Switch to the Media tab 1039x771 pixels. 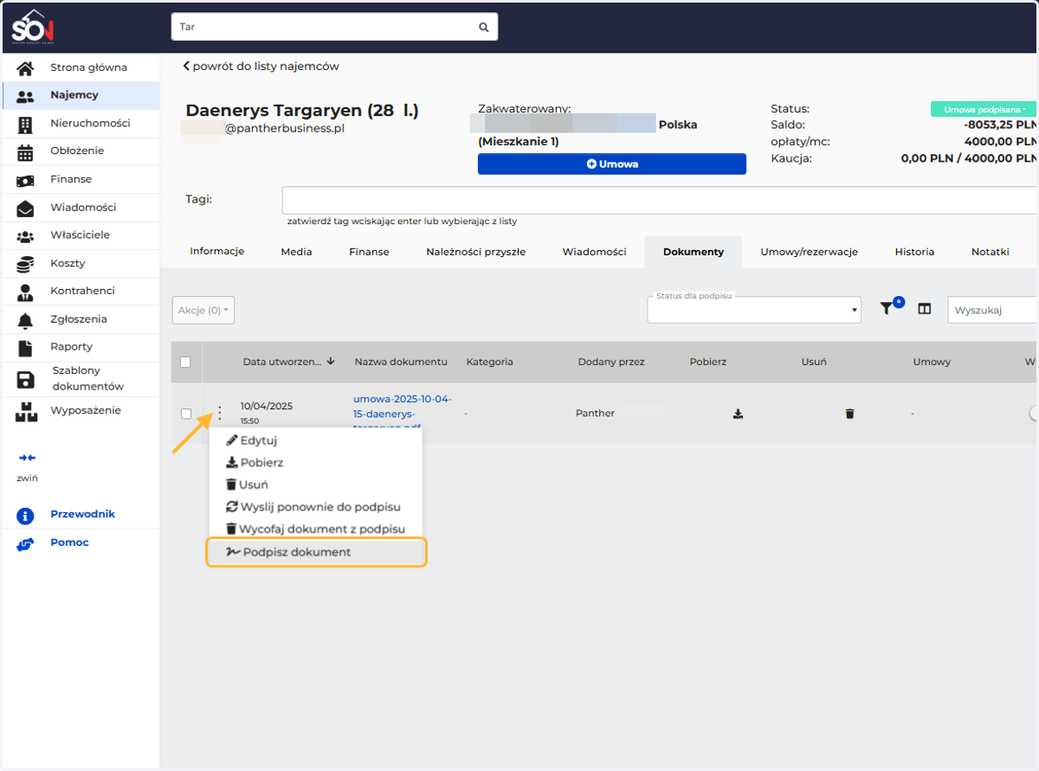click(296, 252)
